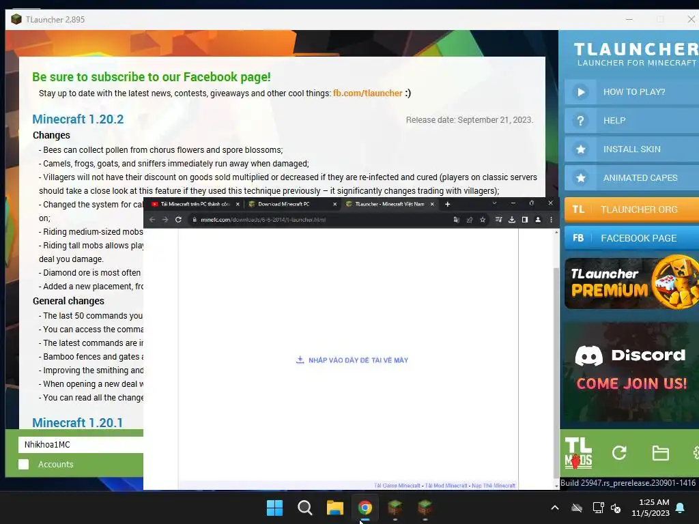Viewport: 699px width, 524px height.
Task: Click the network tray icon
Action: point(598,508)
